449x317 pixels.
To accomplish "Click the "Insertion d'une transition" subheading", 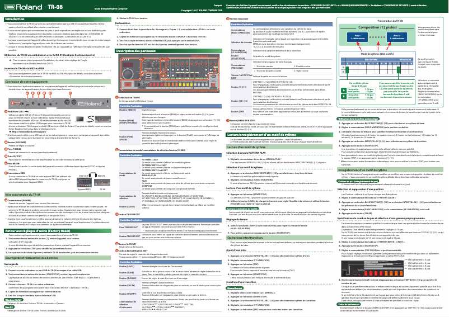I will pos(241,282).
